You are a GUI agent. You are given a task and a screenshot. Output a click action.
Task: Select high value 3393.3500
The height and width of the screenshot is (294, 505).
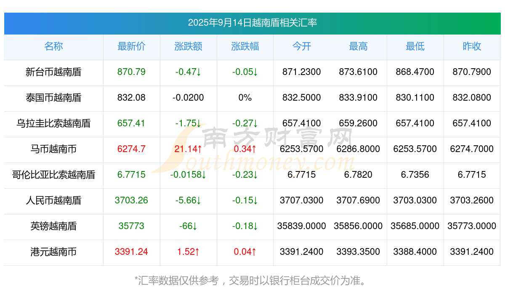point(358,252)
